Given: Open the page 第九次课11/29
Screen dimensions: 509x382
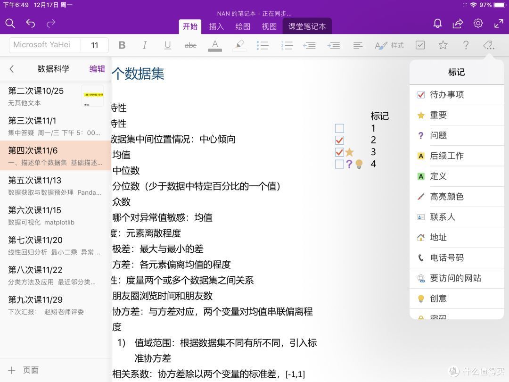Looking at the screenshot, I should tap(56, 305).
